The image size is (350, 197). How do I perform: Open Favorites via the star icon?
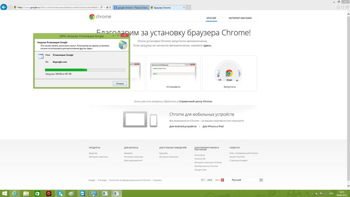343,7
